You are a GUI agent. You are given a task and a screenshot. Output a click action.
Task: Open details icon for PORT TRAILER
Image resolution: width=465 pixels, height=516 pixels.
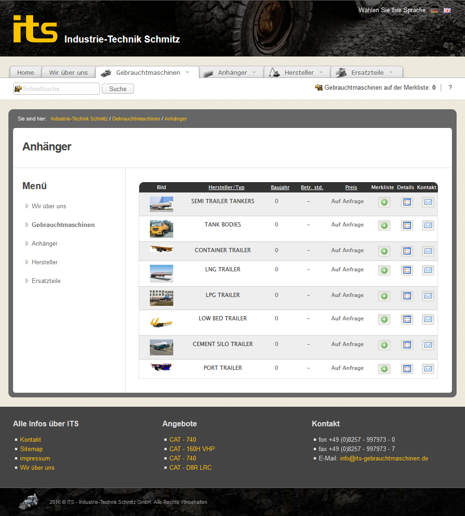(x=407, y=368)
